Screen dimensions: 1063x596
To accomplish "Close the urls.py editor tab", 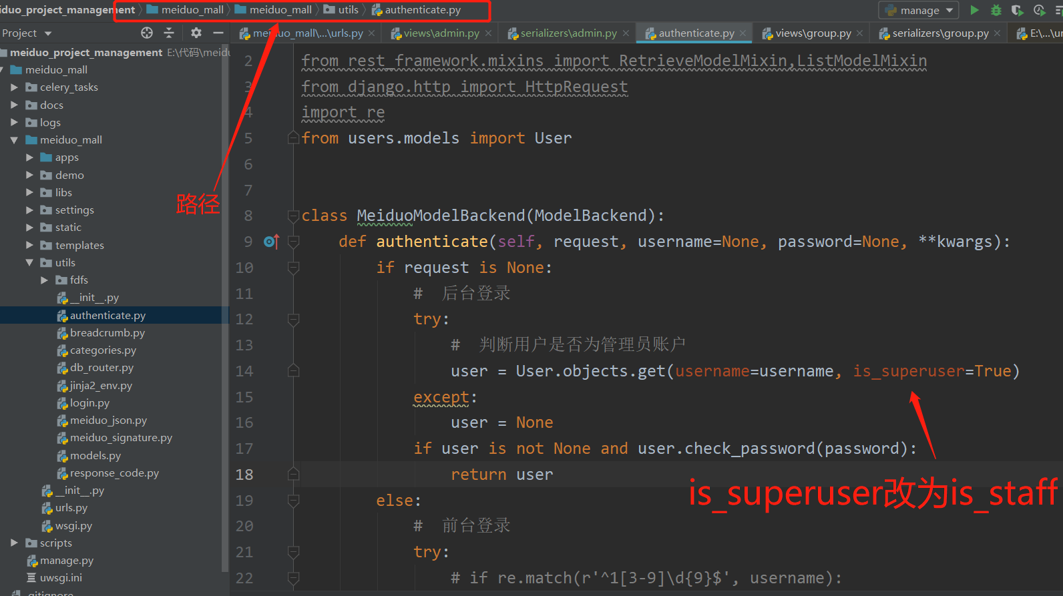I will 372,33.
